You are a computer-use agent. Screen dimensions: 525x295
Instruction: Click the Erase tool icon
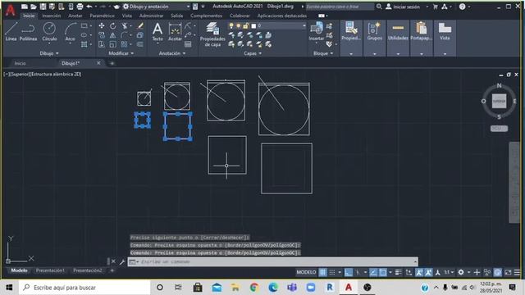click(140, 25)
